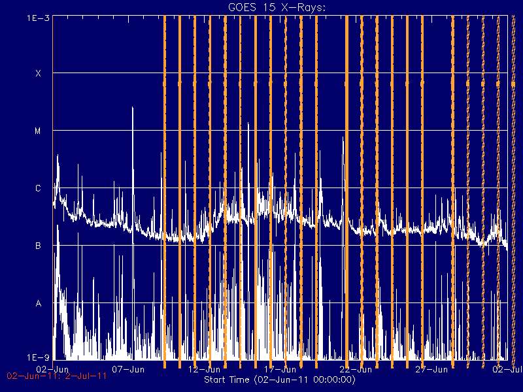Click the "Start Time (02-Jun-11 00:00:00)" axis caption

[280, 380]
